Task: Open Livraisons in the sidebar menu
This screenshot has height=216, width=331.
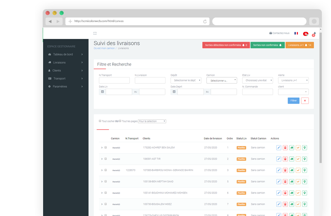Action: 59,62
